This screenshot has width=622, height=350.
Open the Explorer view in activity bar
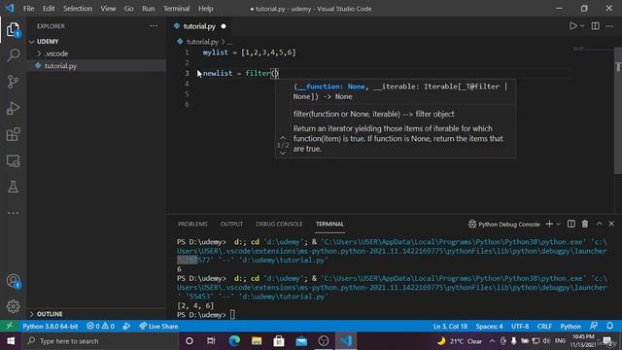(13, 30)
